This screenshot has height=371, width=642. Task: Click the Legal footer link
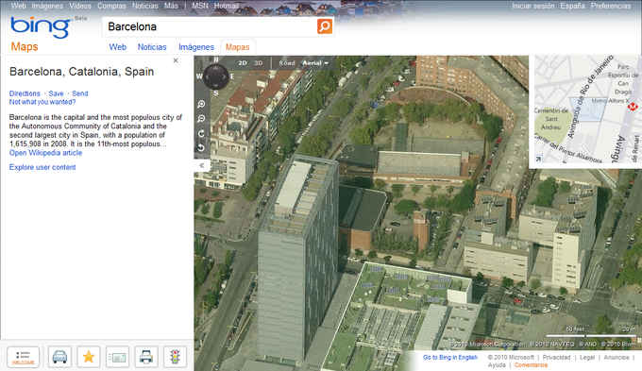[586, 357]
